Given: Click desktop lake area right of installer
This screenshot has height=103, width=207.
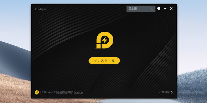Looking at the screenshot, I should [x=191, y=95].
